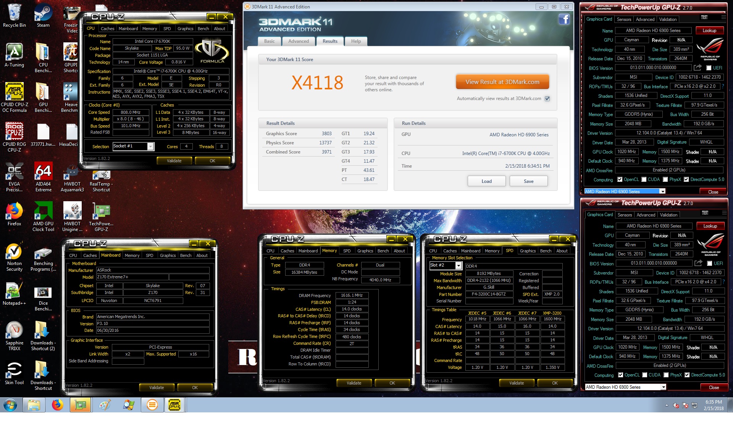The width and height of the screenshot is (733, 433).
Task: Toggle automatically view results at 3DMark.com
Action: click(x=547, y=99)
